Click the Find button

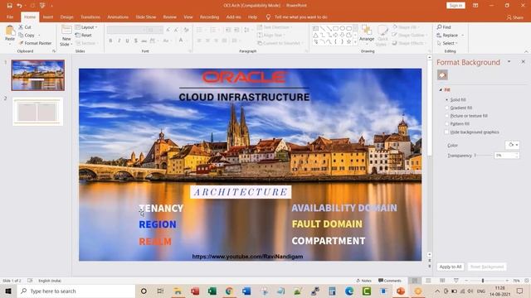[444, 27]
